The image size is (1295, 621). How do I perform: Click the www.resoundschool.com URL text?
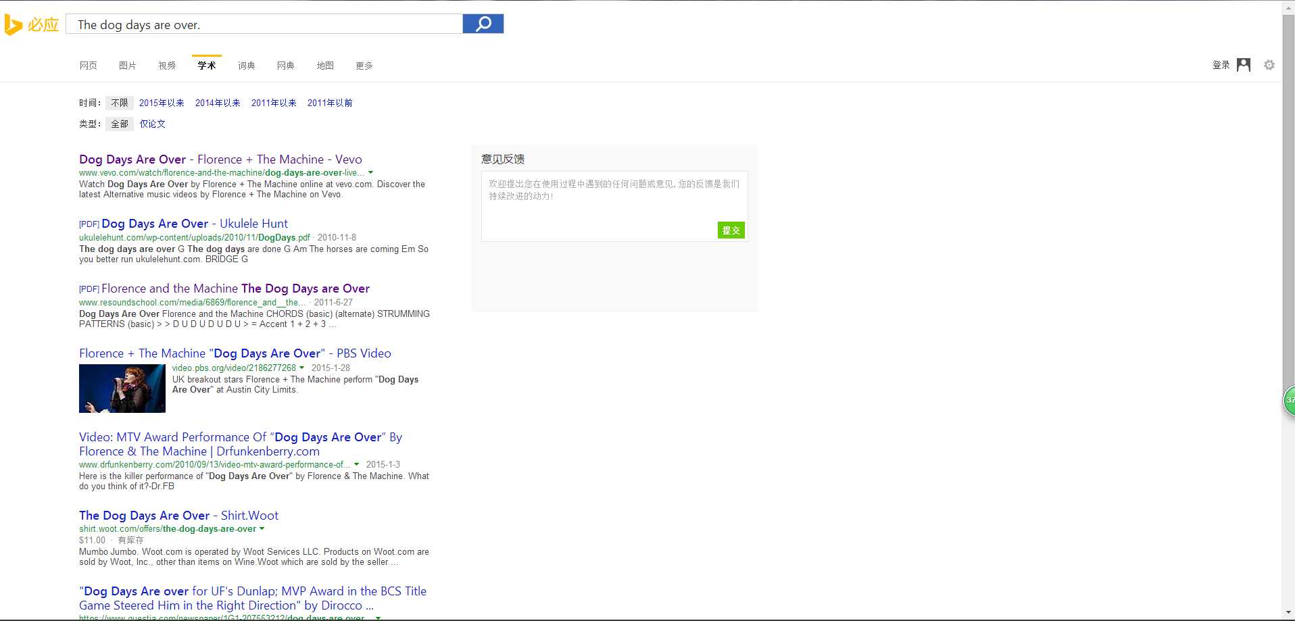click(x=192, y=302)
